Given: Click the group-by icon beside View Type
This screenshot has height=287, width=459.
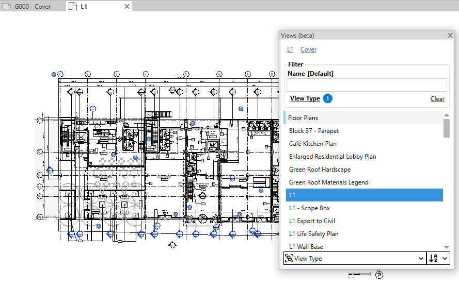Looking at the screenshot, I should click(x=289, y=259).
